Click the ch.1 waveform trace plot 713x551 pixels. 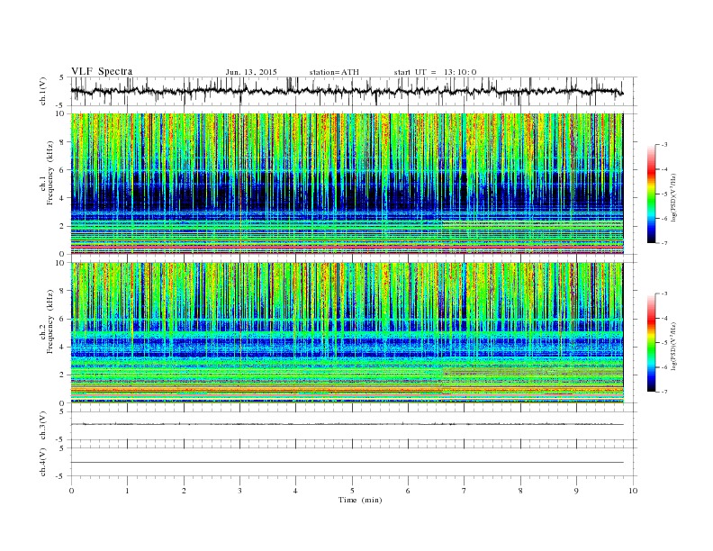pos(354,91)
